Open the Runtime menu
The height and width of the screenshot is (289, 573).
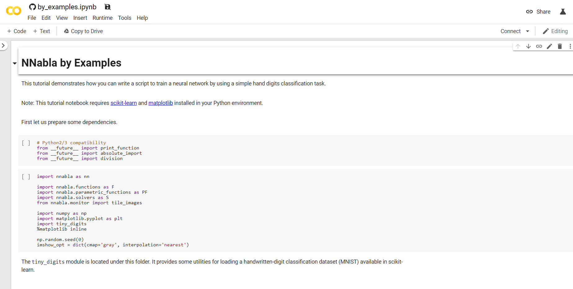coord(102,18)
